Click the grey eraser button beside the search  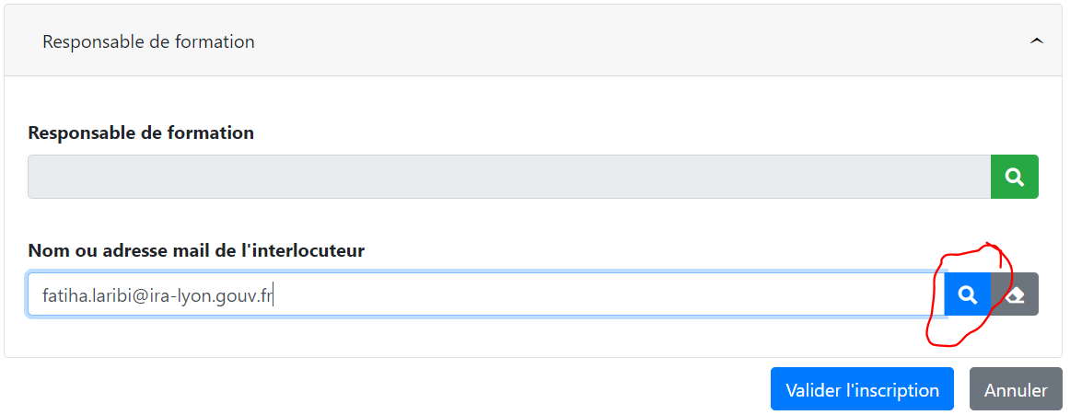click(1015, 294)
